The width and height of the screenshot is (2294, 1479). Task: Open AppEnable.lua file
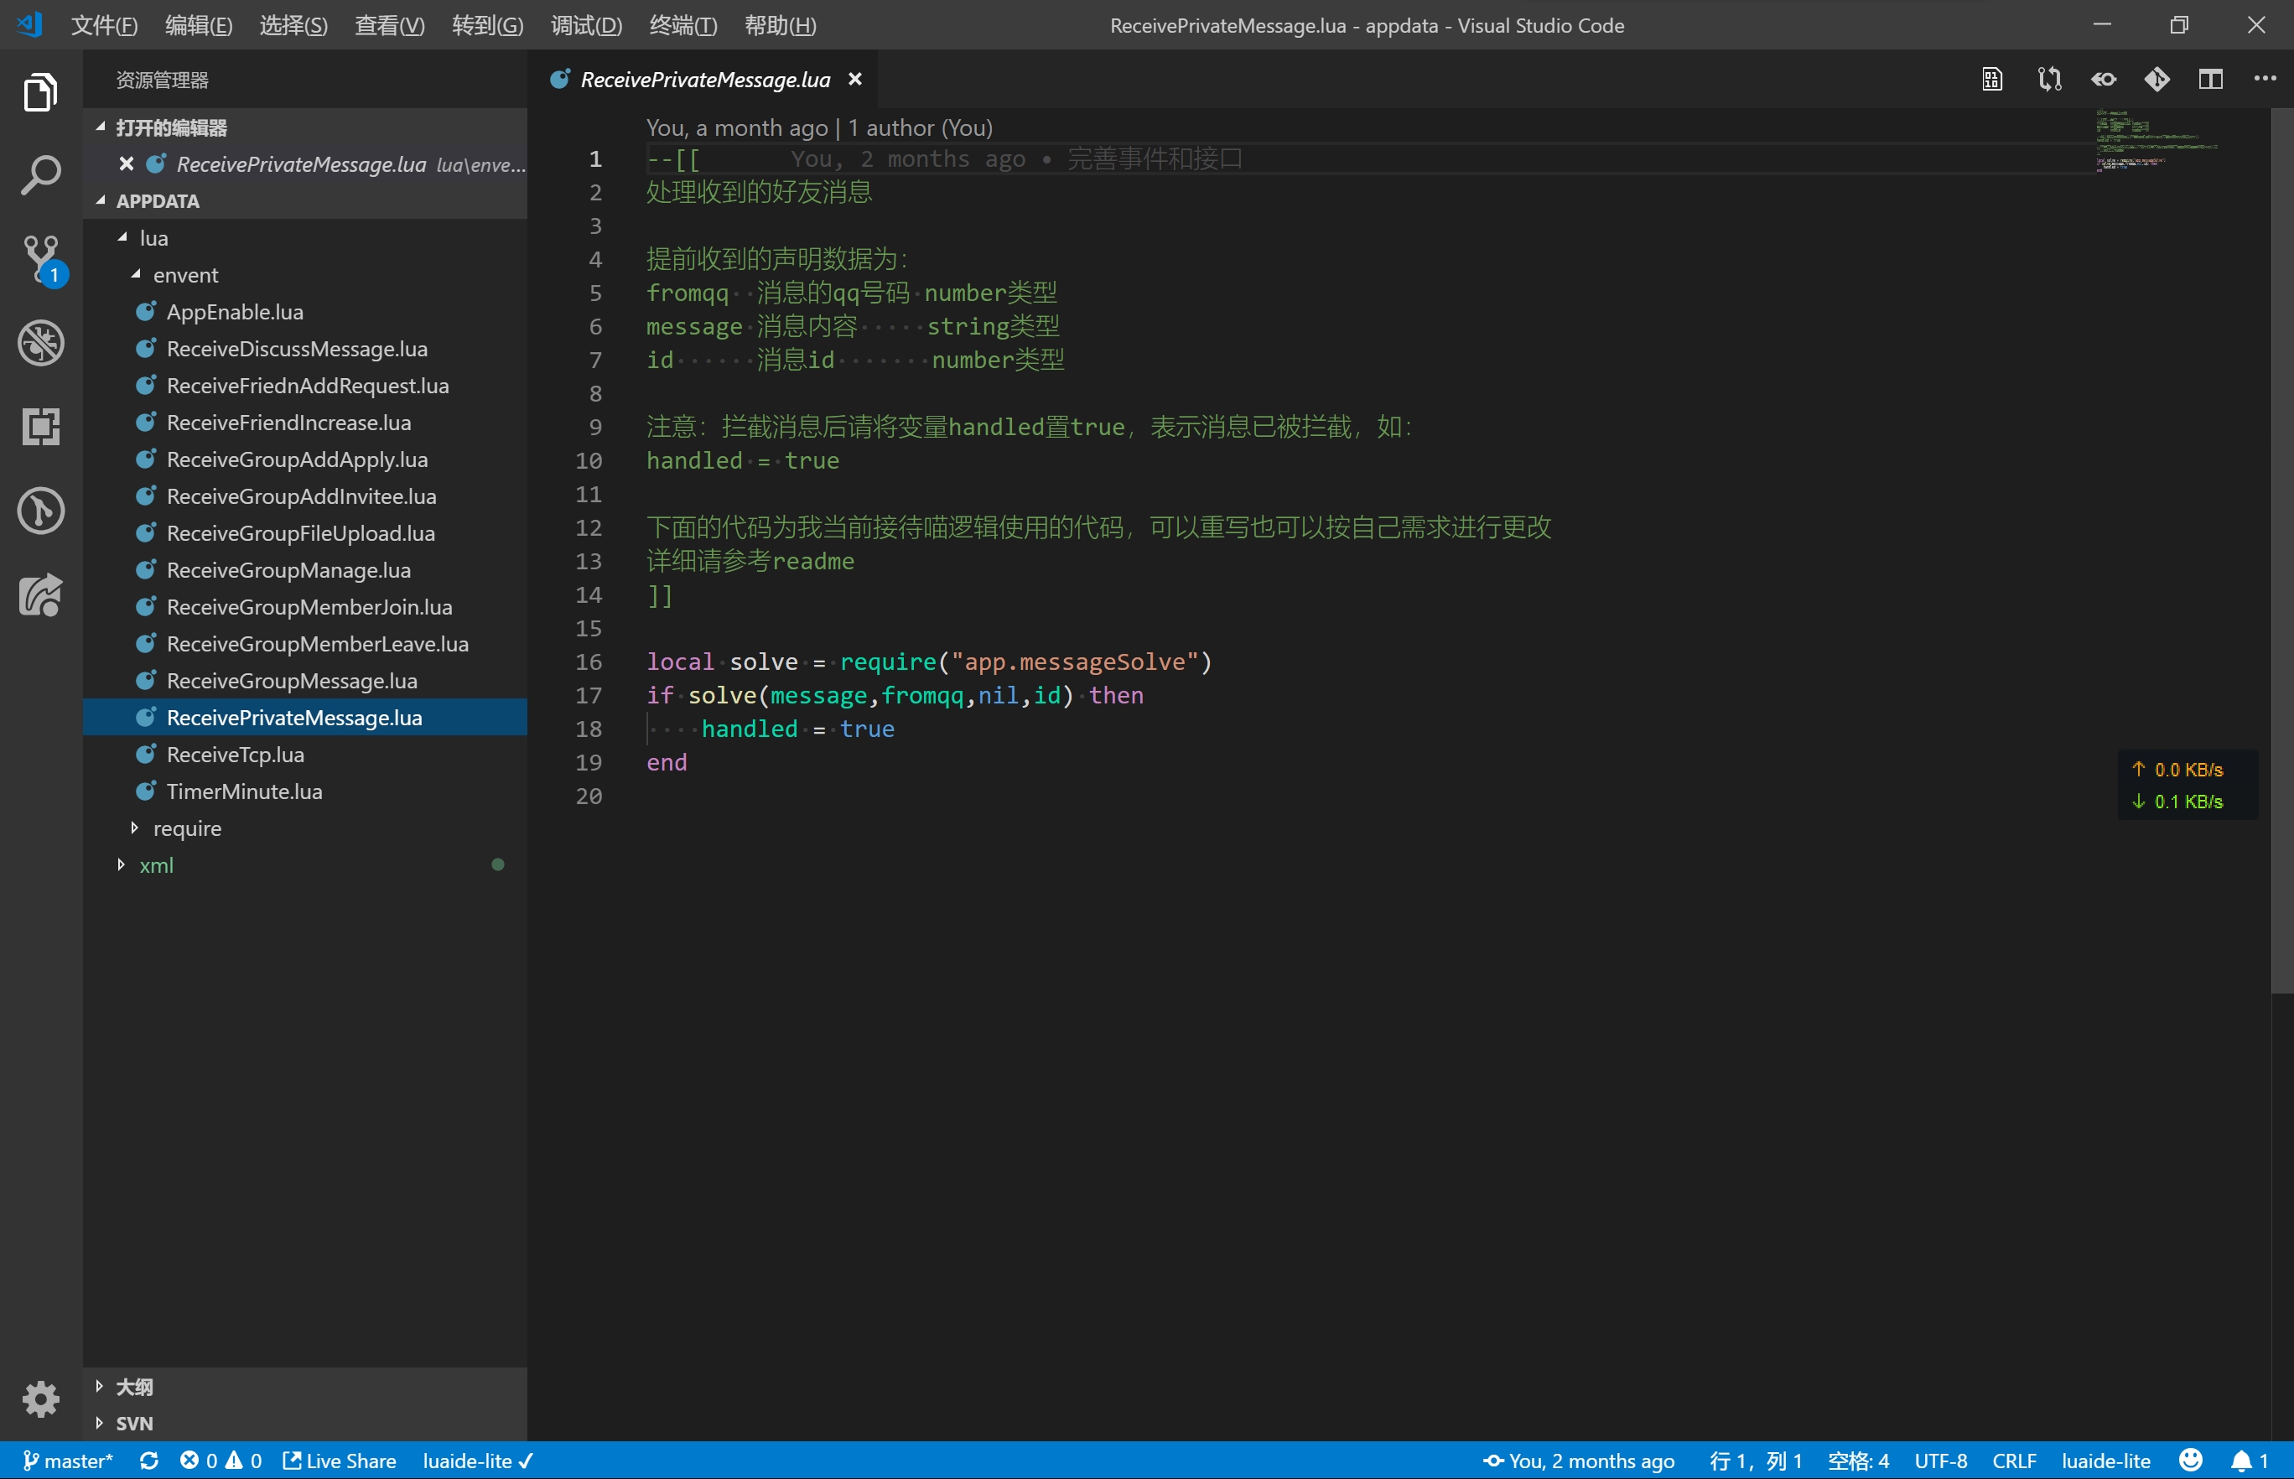click(x=305, y=311)
